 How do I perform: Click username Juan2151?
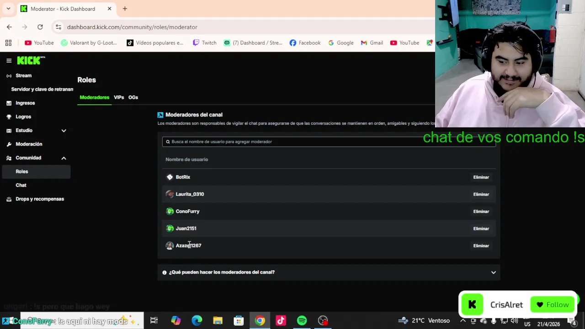pos(186,228)
